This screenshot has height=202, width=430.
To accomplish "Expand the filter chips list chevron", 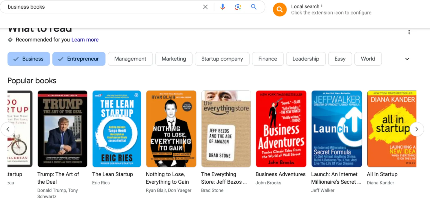I will tap(407, 59).
